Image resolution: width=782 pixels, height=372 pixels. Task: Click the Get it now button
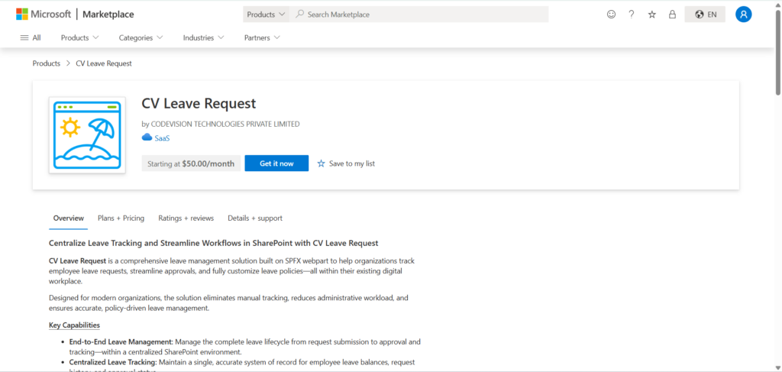(276, 163)
